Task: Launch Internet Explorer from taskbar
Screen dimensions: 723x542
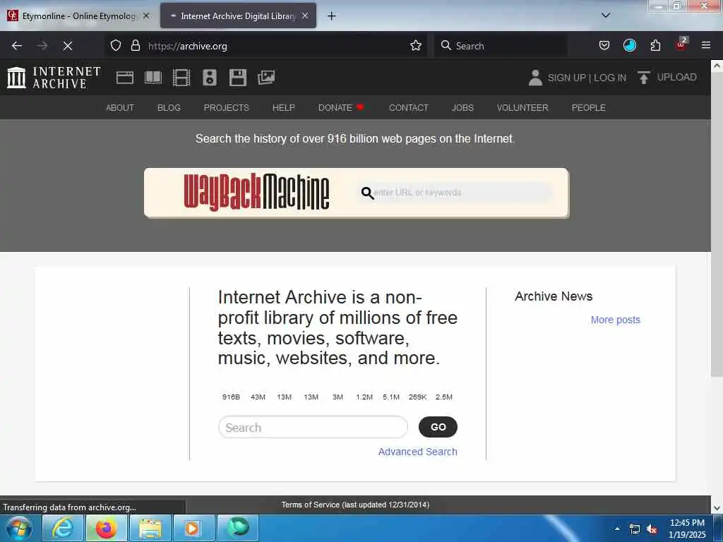Action: [x=63, y=528]
